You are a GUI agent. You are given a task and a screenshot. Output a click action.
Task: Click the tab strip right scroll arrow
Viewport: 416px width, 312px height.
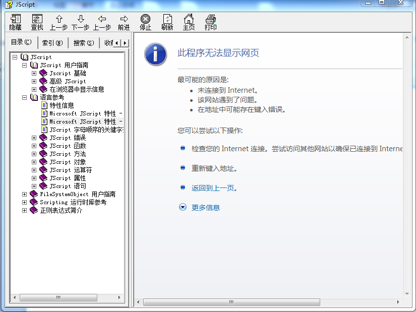125,43
